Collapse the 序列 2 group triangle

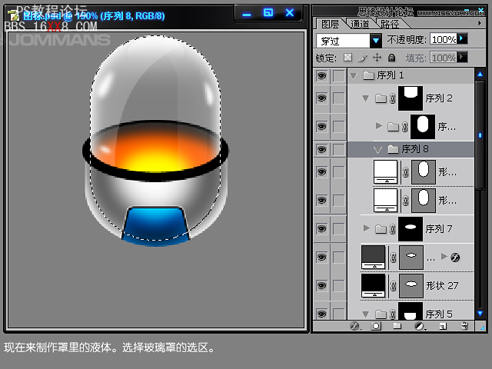point(365,98)
